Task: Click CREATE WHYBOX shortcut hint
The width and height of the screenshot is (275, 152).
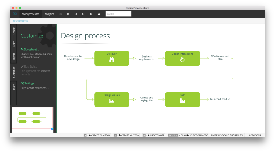Action: click(127, 135)
